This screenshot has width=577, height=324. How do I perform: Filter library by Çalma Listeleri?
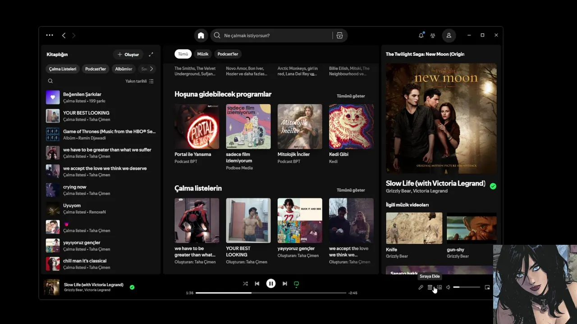[63, 69]
